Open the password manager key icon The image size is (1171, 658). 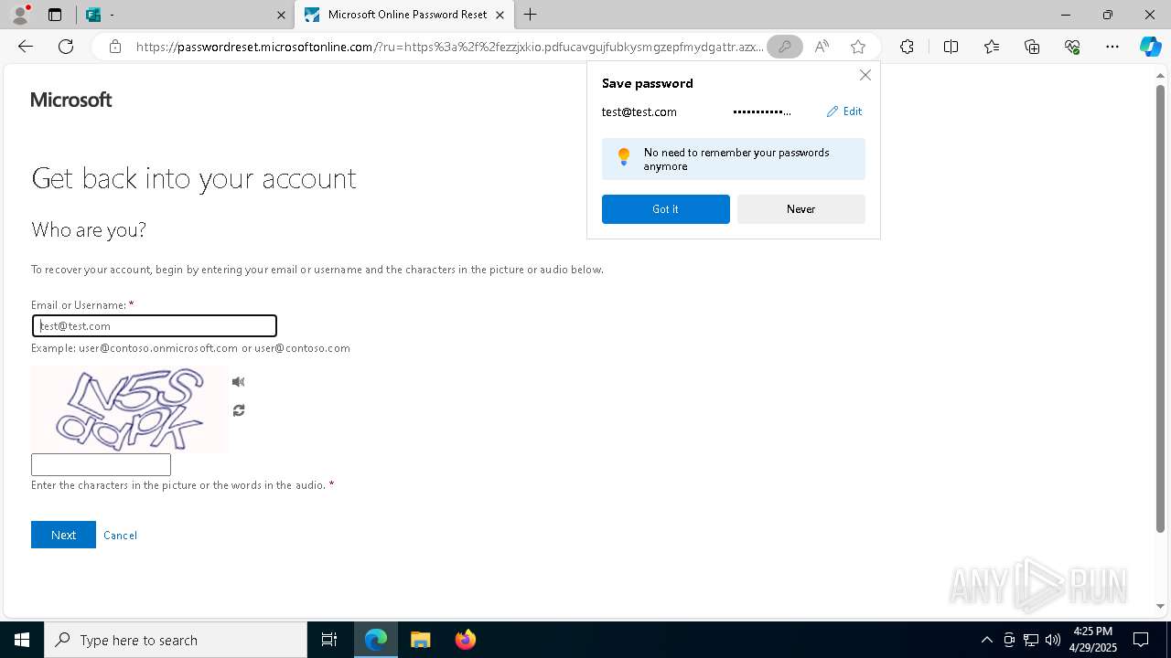coord(784,47)
